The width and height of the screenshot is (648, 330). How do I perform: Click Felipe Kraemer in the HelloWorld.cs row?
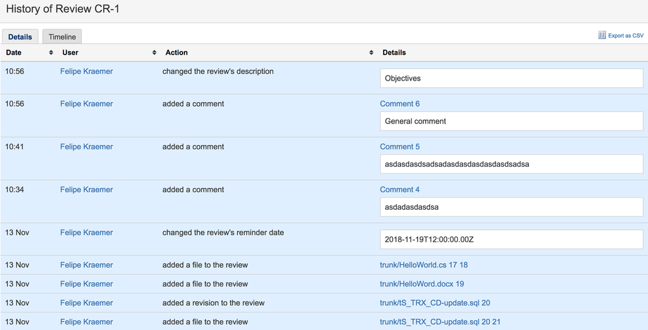tap(86, 265)
